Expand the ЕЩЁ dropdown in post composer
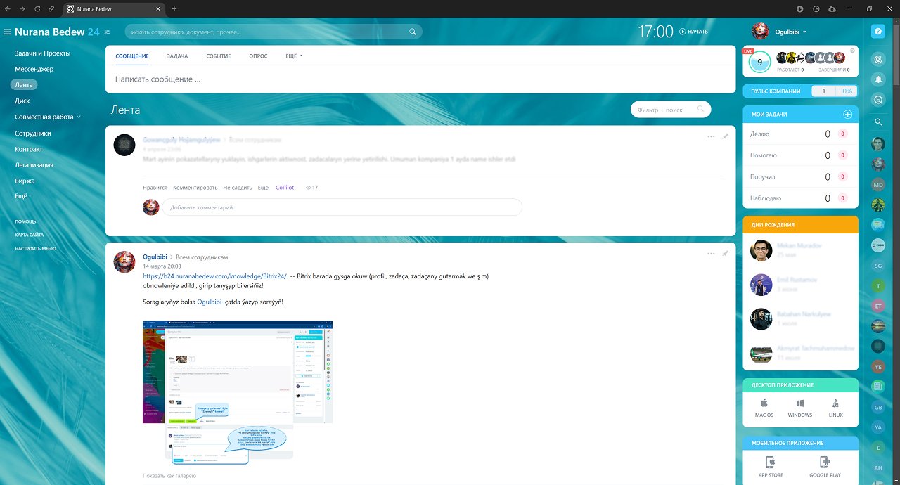The image size is (900, 485). click(x=294, y=56)
